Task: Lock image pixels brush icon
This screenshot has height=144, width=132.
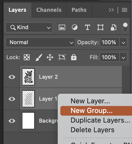Action: (x=39, y=57)
